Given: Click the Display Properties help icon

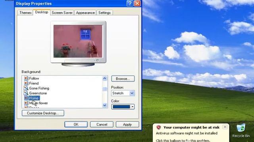Looking at the screenshot, I should point(130,4).
